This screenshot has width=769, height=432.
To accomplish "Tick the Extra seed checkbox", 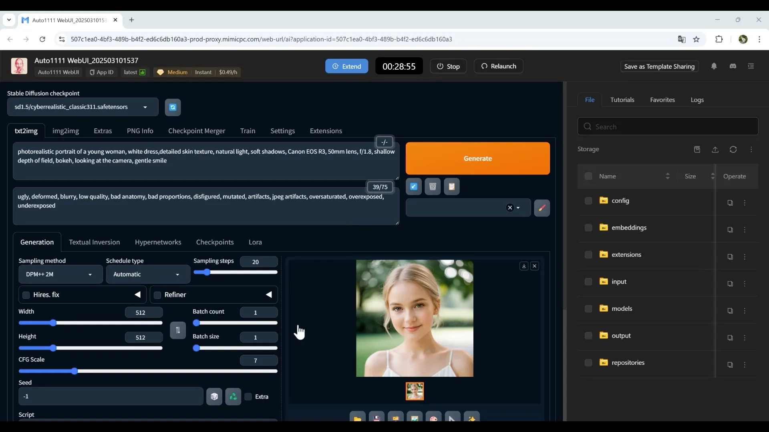I will [x=248, y=396].
